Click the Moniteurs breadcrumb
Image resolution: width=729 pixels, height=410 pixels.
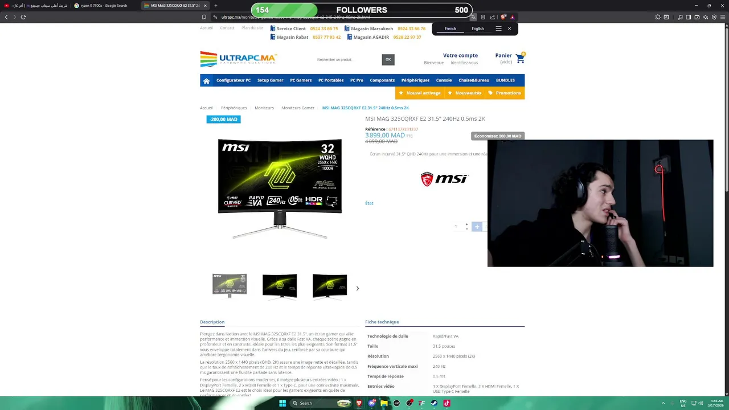click(264, 108)
